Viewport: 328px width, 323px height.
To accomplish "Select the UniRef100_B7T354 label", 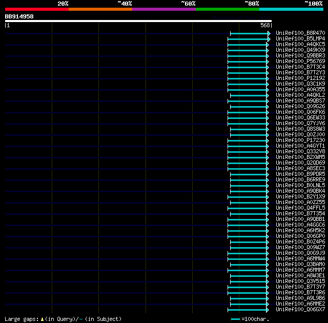I will (300, 214).
